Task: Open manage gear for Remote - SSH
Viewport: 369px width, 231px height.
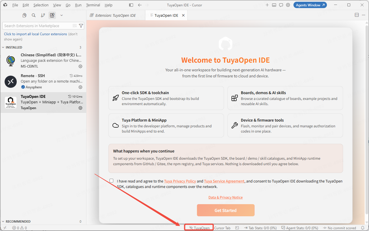Action: click(80, 87)
